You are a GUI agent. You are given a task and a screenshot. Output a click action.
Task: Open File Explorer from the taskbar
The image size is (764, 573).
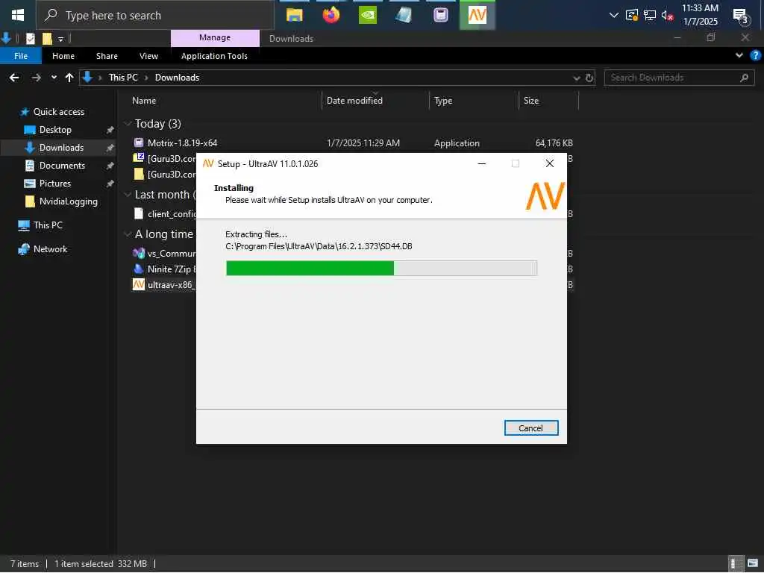point(294,15)
